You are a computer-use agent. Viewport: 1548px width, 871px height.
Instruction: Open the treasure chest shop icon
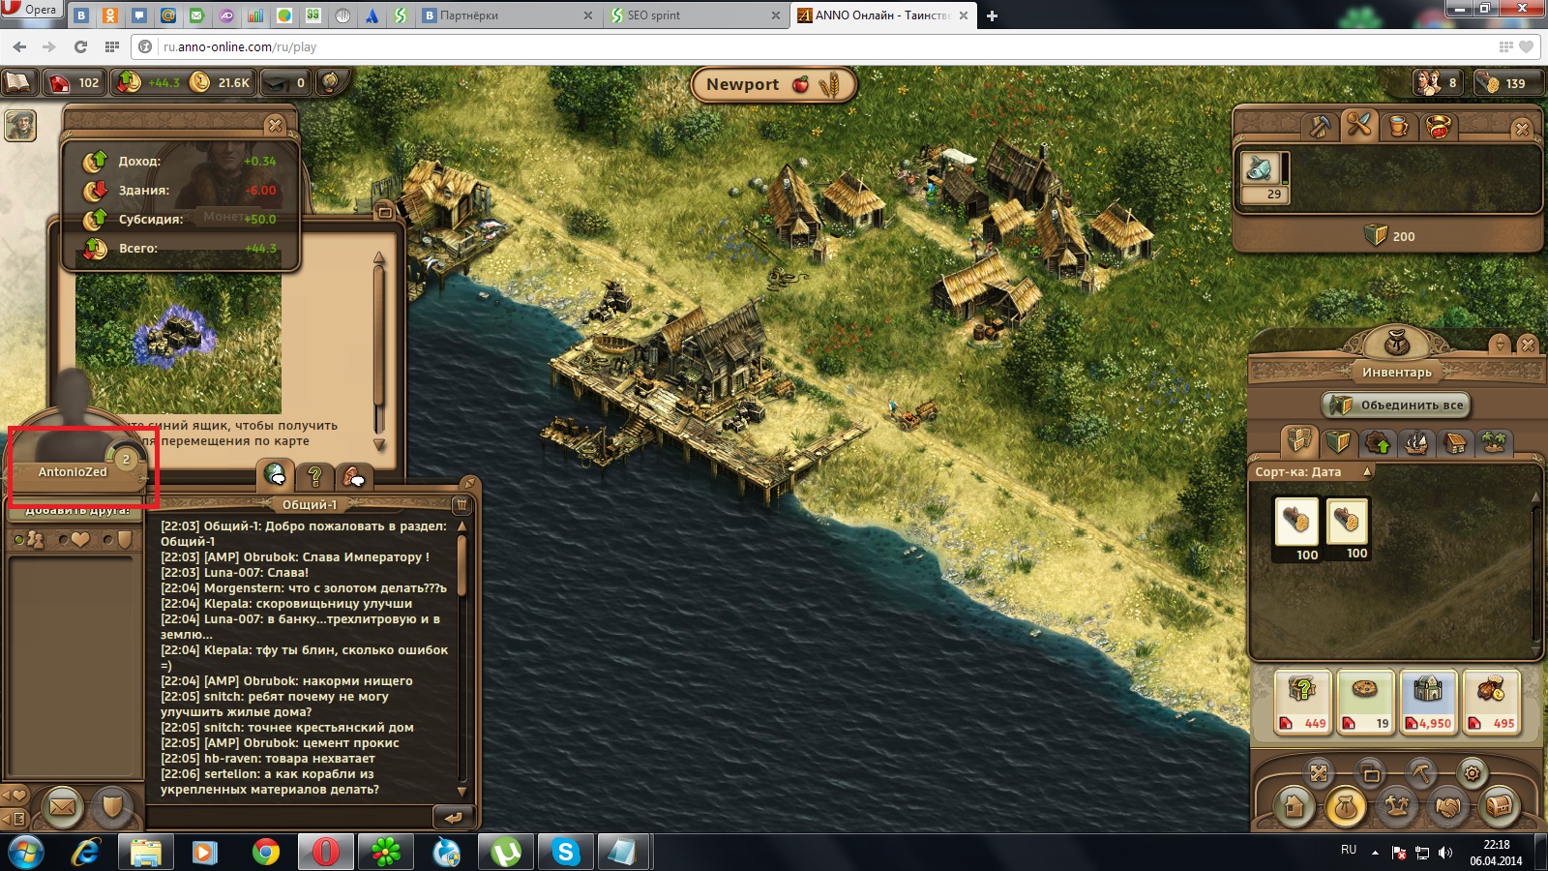coord(1499,805)
